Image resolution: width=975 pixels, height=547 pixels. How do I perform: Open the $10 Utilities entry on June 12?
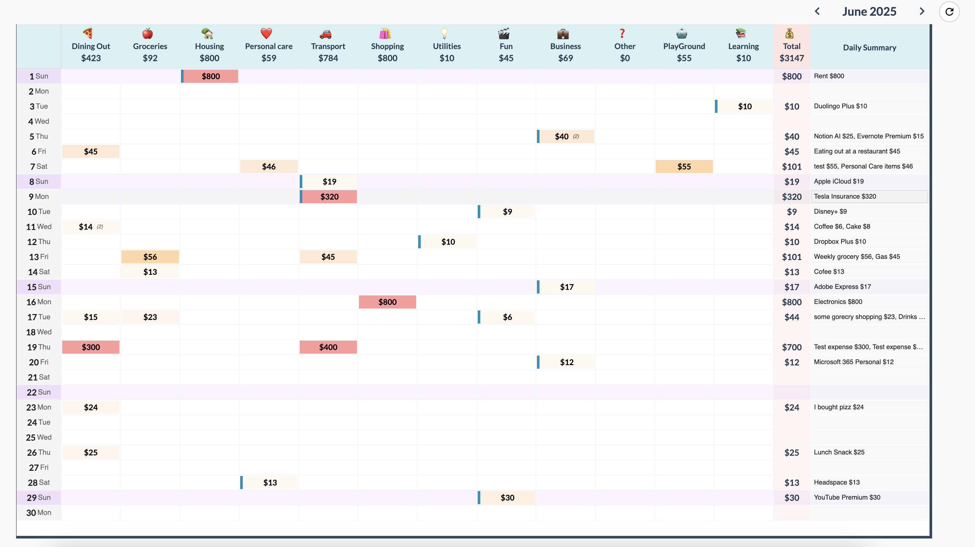[x=447, y=242]
